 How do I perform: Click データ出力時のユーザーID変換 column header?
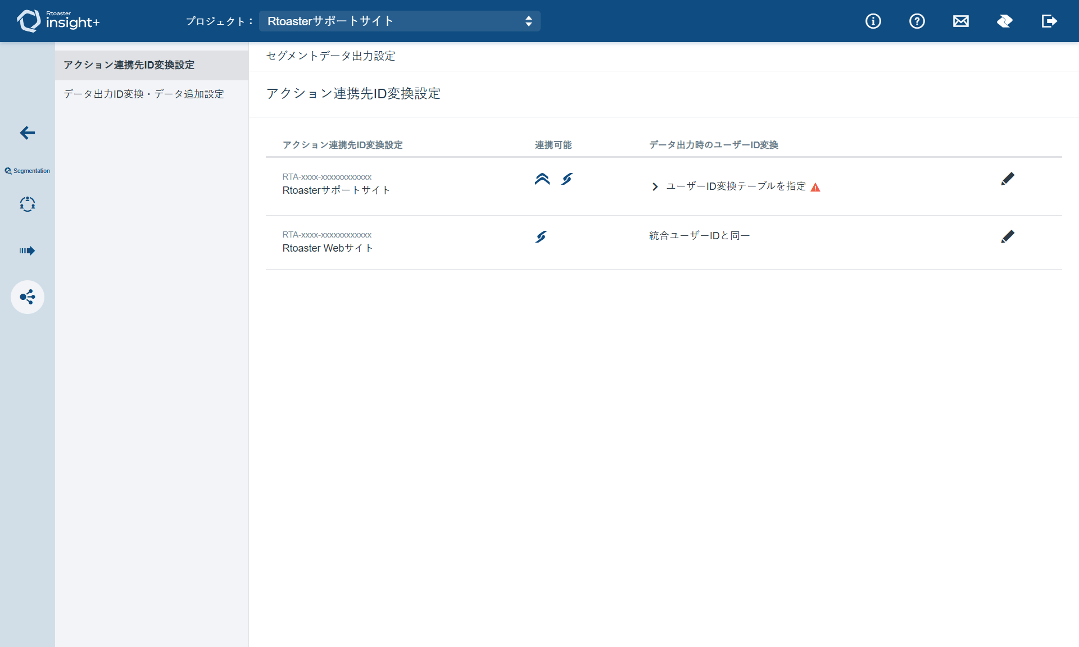[x=714, y=145]
